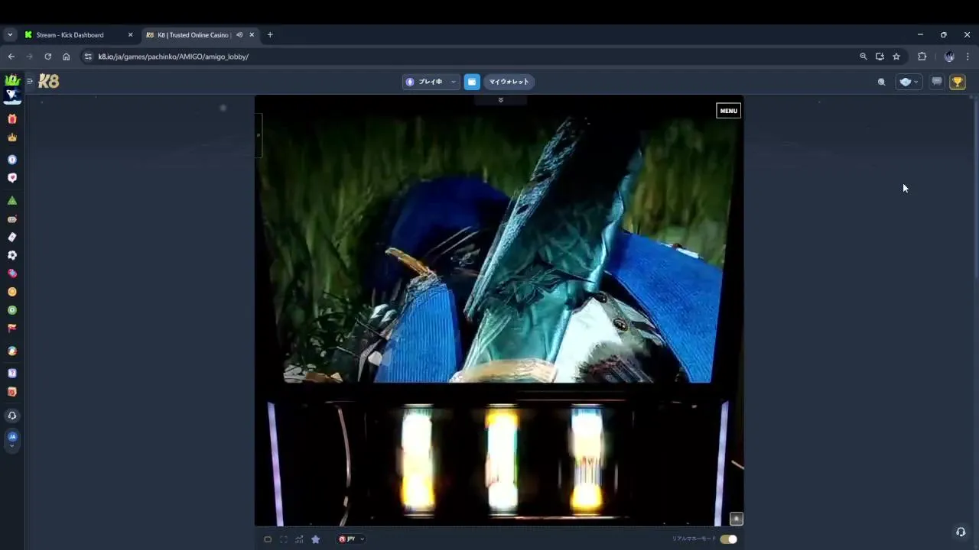Go back to previous page
Viewport: 979px width, 550px height.
[x=11, y=57]
